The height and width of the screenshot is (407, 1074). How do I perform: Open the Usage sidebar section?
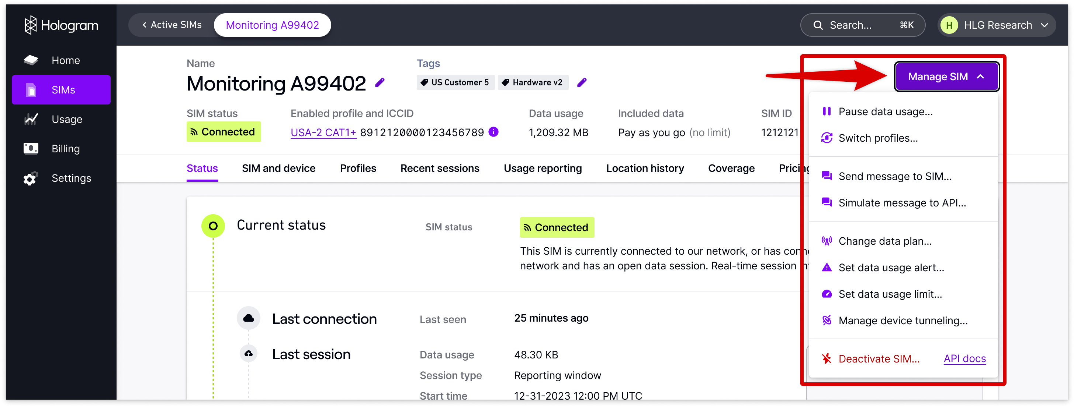(x=61, y=120)
